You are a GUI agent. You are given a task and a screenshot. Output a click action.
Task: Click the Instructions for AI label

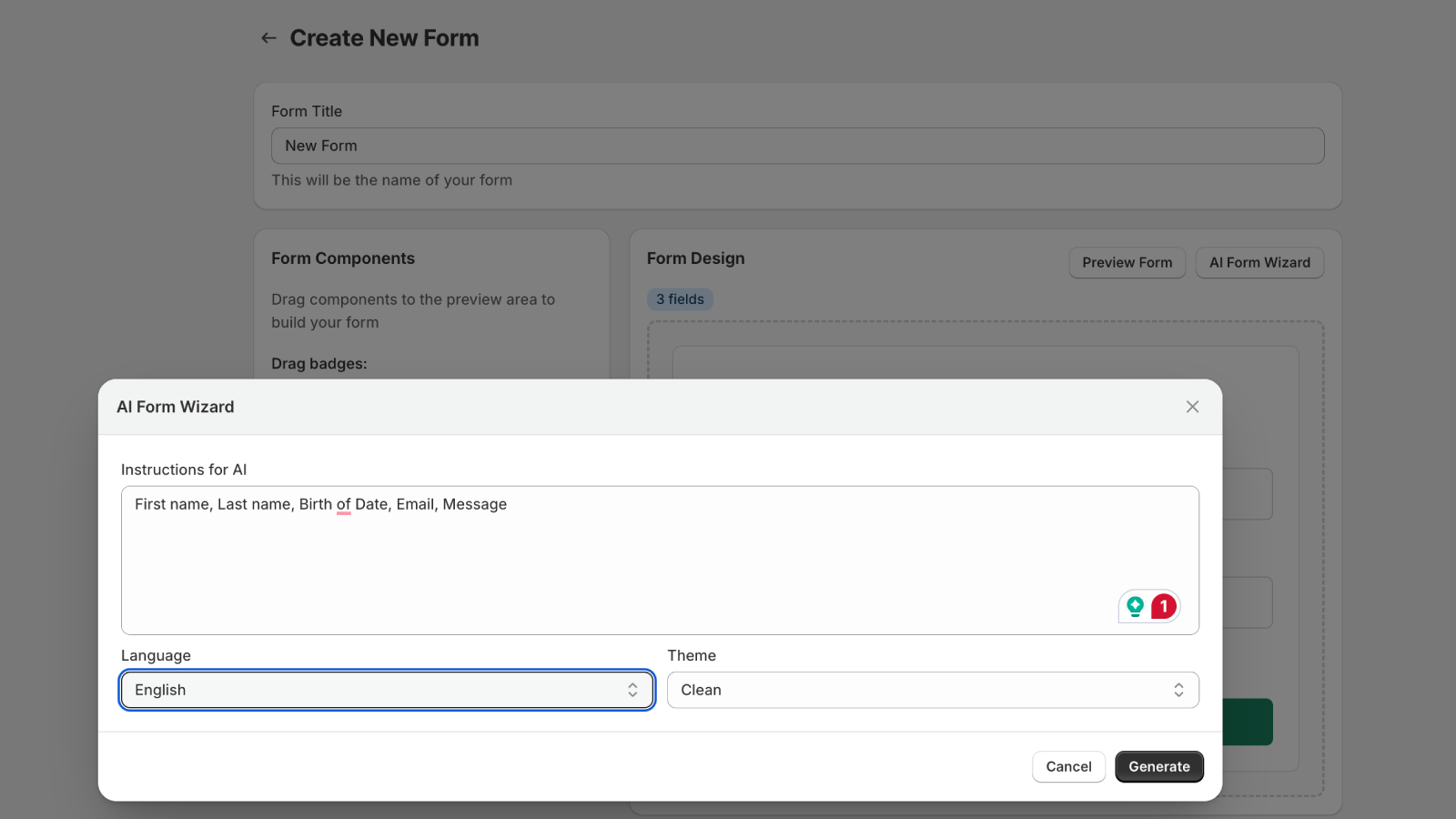point(184,470)
